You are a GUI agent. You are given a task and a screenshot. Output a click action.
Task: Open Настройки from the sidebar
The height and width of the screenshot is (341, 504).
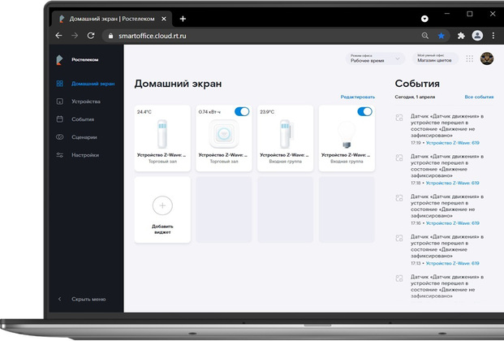coord(85,154)
